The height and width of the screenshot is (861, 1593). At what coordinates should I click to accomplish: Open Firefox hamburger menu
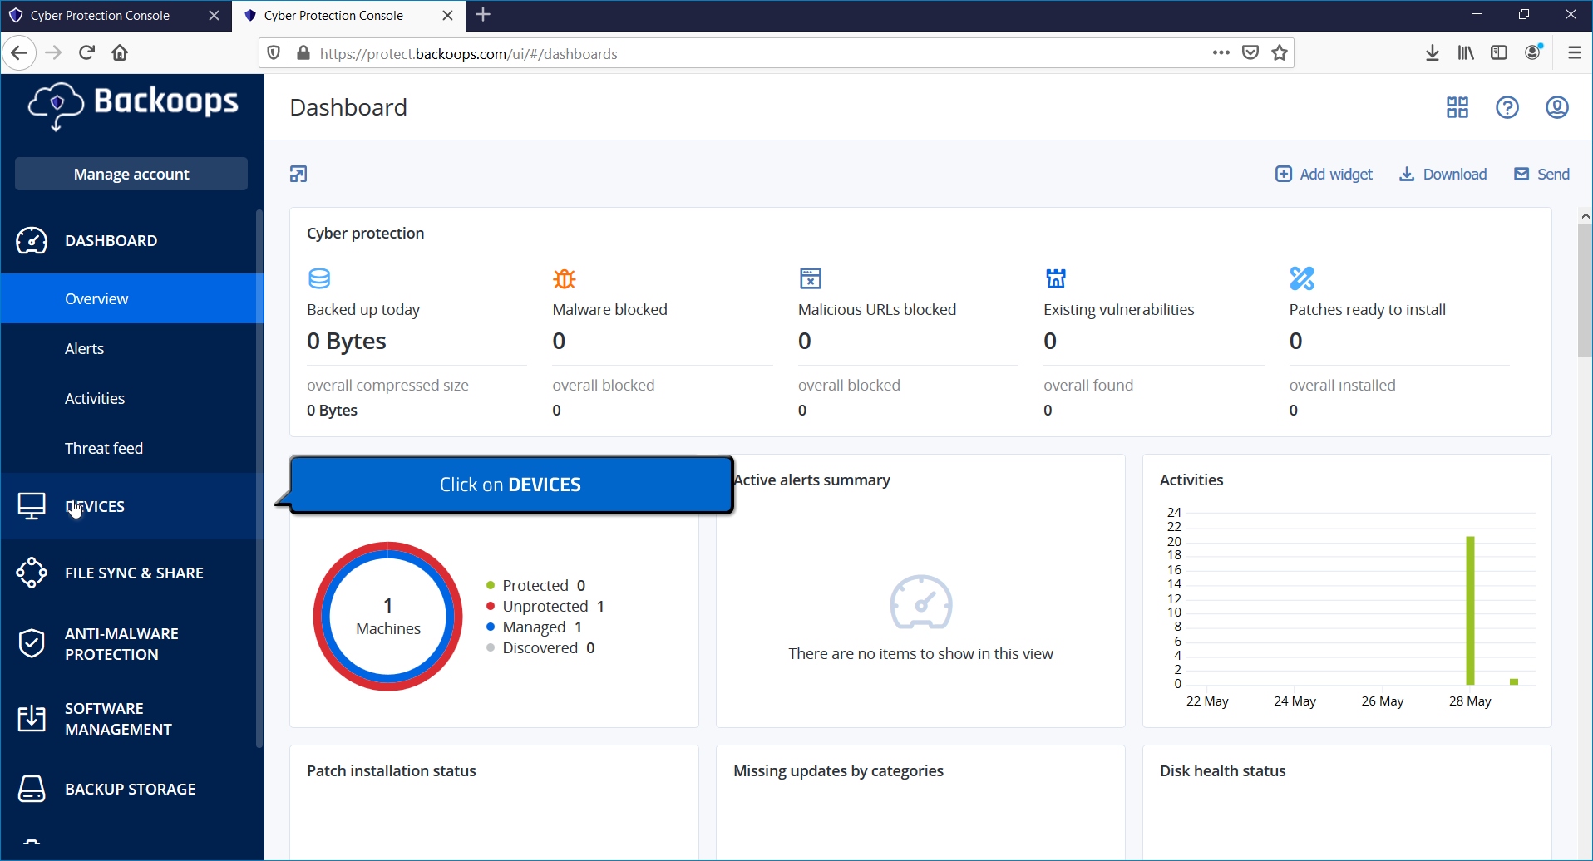coord(1575,53)
